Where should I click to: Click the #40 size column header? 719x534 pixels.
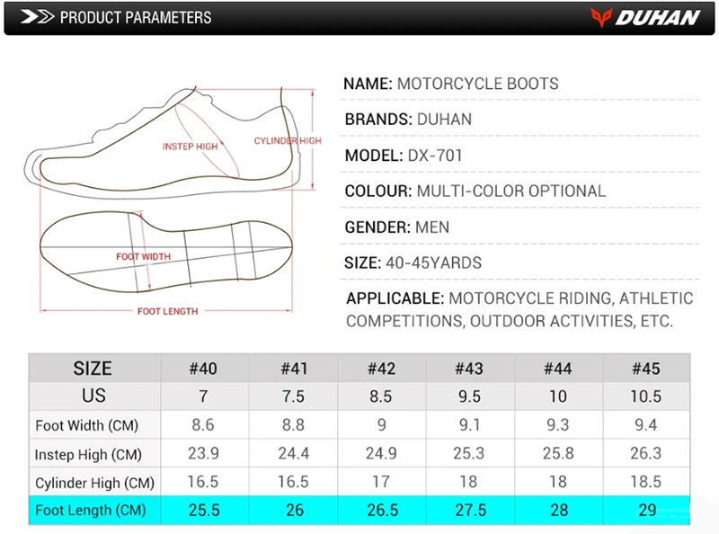[x=203, y=369]
